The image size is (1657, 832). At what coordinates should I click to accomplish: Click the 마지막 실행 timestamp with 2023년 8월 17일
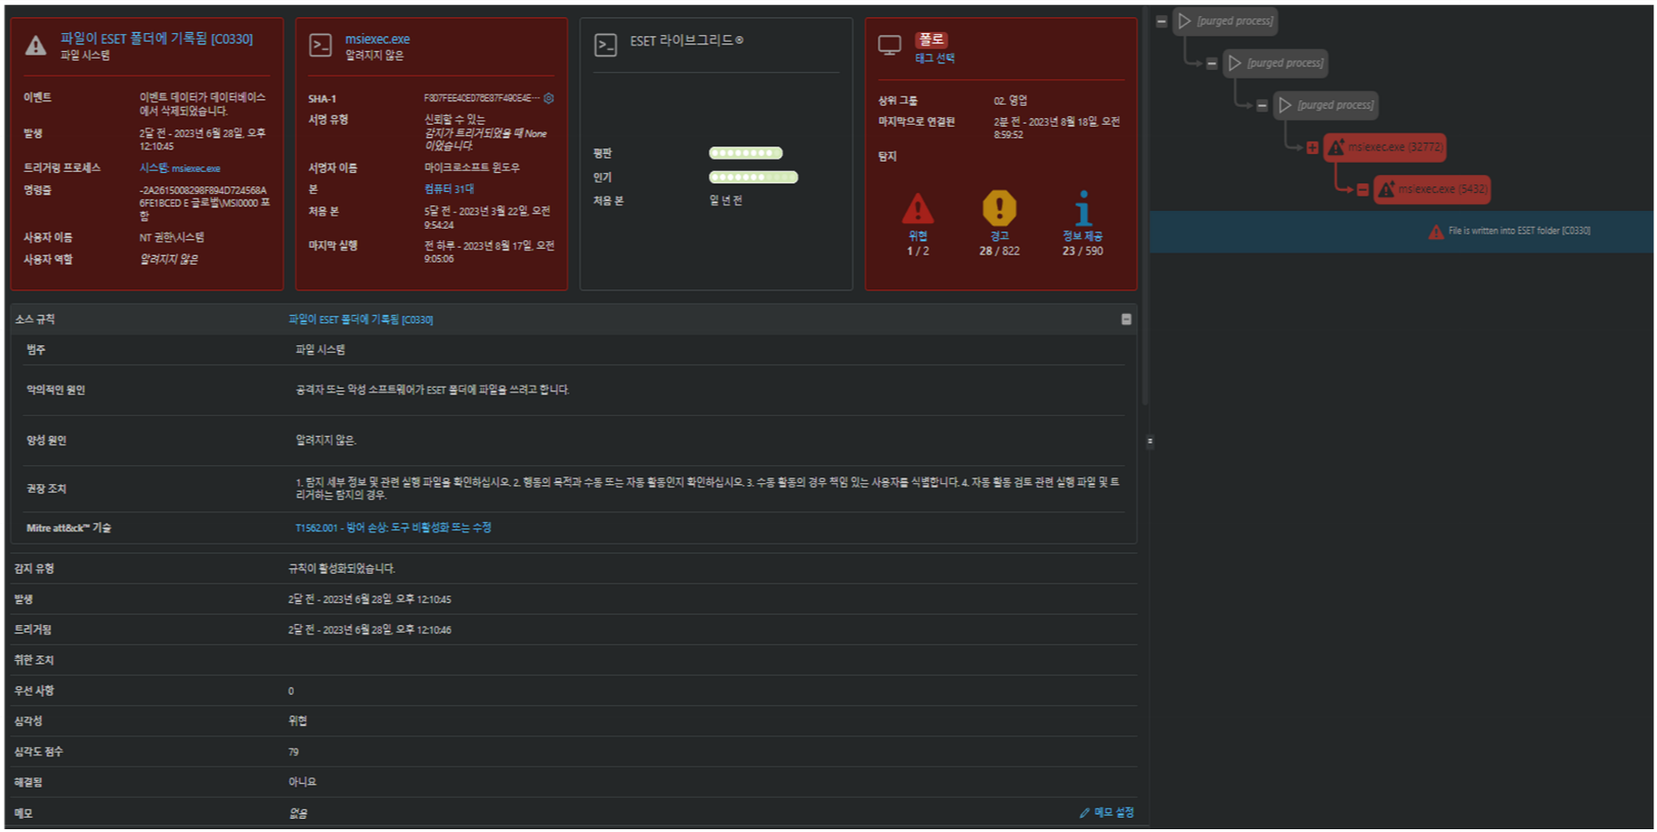coord(489,251)
